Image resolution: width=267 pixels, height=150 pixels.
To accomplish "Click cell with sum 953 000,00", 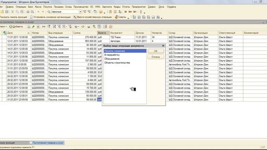I will click(x=85, y=41).
